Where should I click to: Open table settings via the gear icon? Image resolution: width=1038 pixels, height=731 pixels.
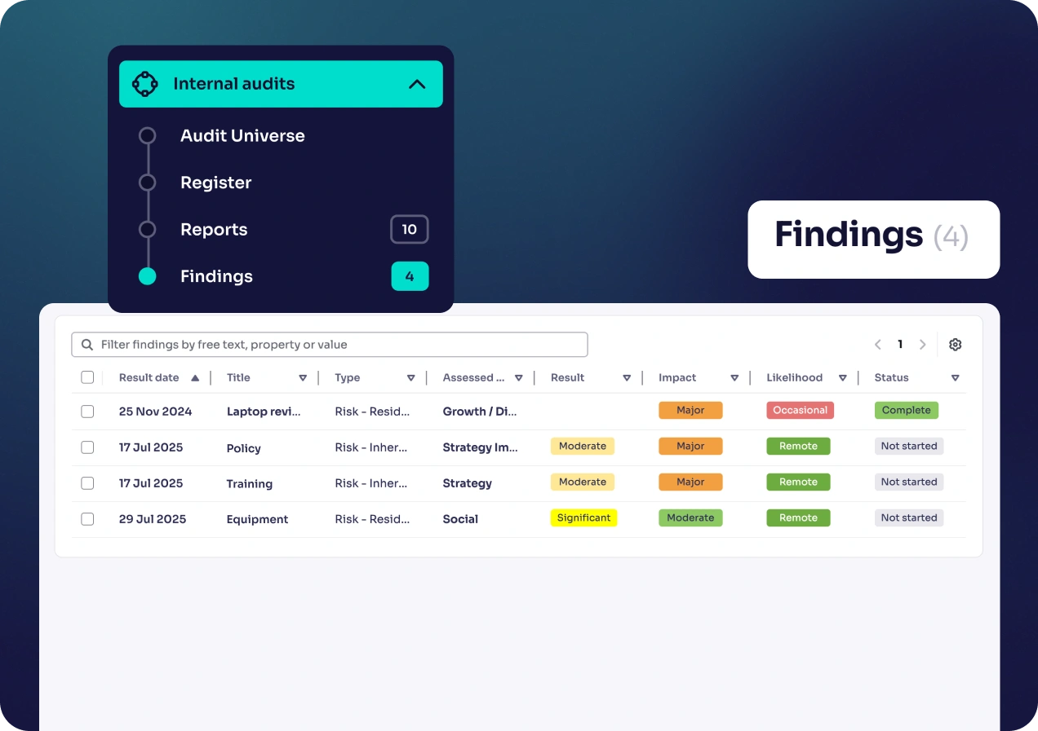coord(955,344)
